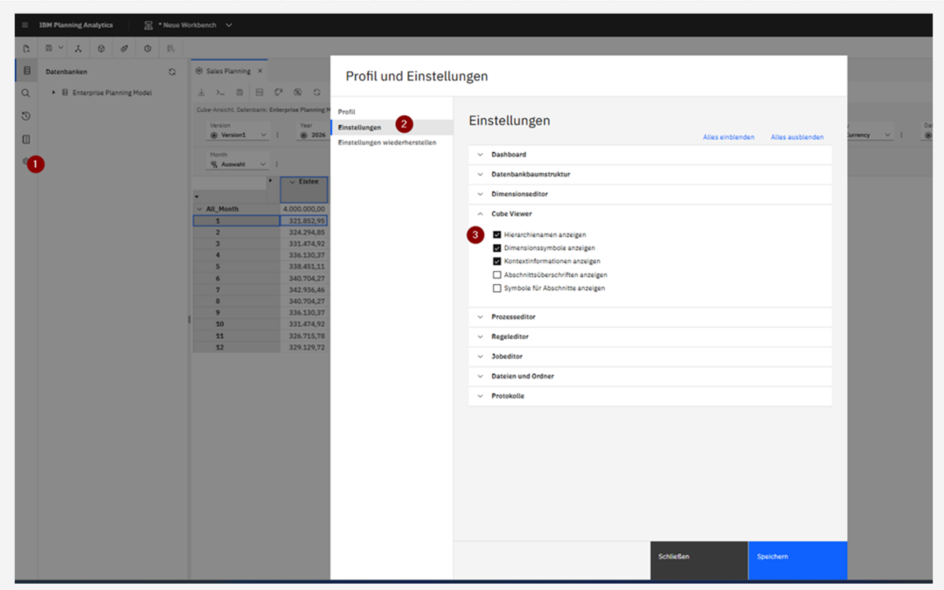Uncheck Hierarchienamen anzeigen
This screenshot has height=590, width=944.
point(496,235)
